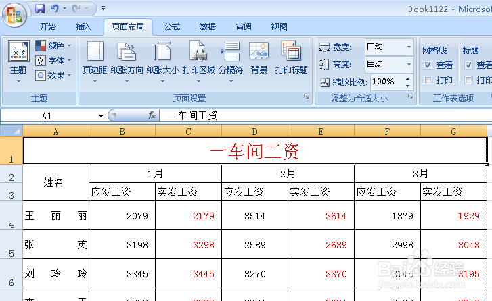
Task: Choose 纸张大小 paper size
Action: 162,62
